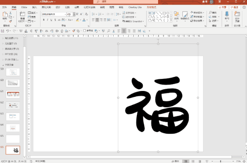Click the Format Painter brush in the clipboard group

coord(10,21)
